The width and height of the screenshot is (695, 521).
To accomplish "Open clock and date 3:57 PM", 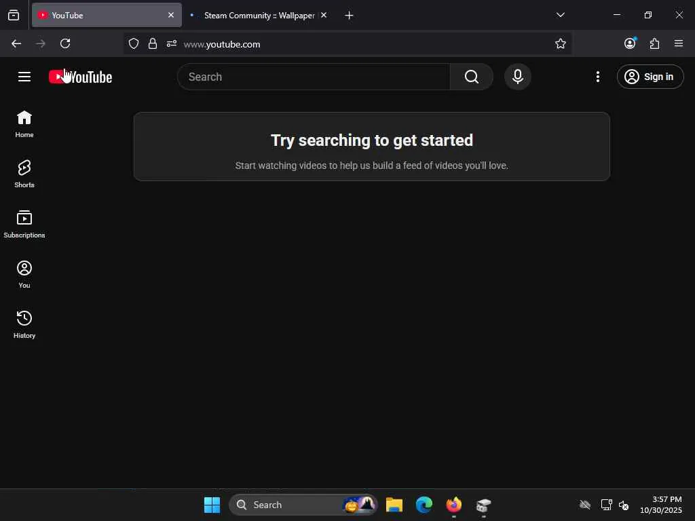I will (x=661, y=505).
